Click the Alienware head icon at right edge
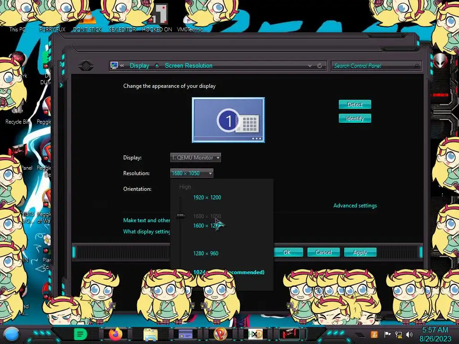This screenshot has height=344, width=459. coord(440,60)
